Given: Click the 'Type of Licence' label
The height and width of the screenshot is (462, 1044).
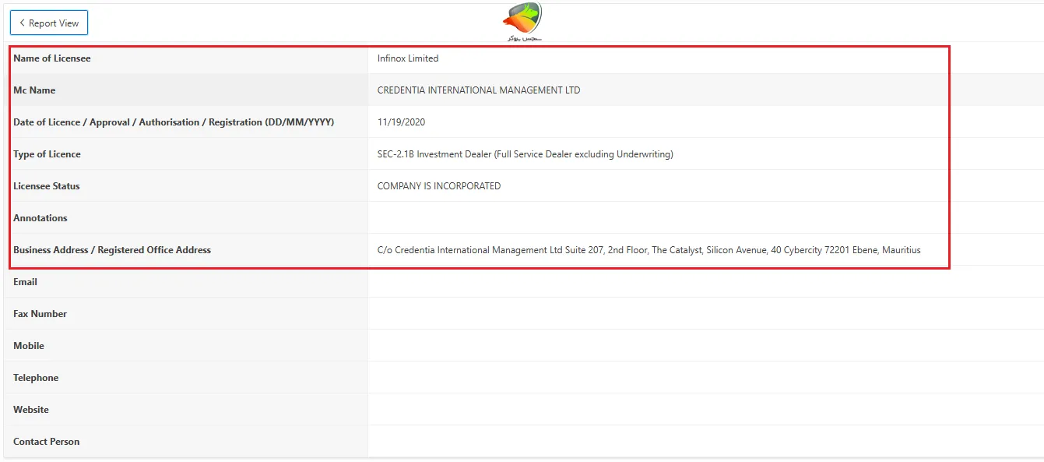Looking at the screenshot, I should tap(47, 154).
